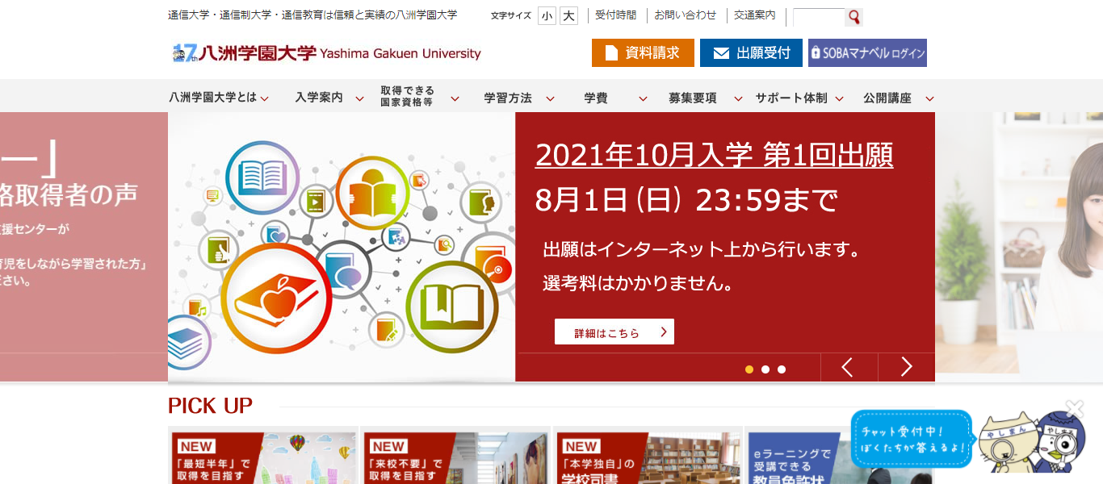Select the third carousel dot indicator
The height and width of the screenshot is (484, 1103).
(x=782, y=369)
